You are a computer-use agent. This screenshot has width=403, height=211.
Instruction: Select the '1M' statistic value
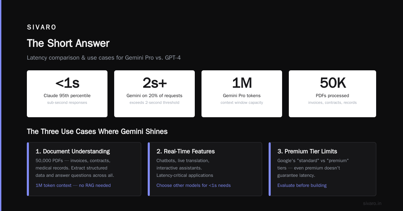point(242,83)
